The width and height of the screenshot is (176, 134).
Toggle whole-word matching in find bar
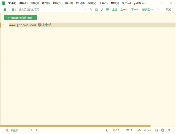pyautogui.click(x=97, y=9)
